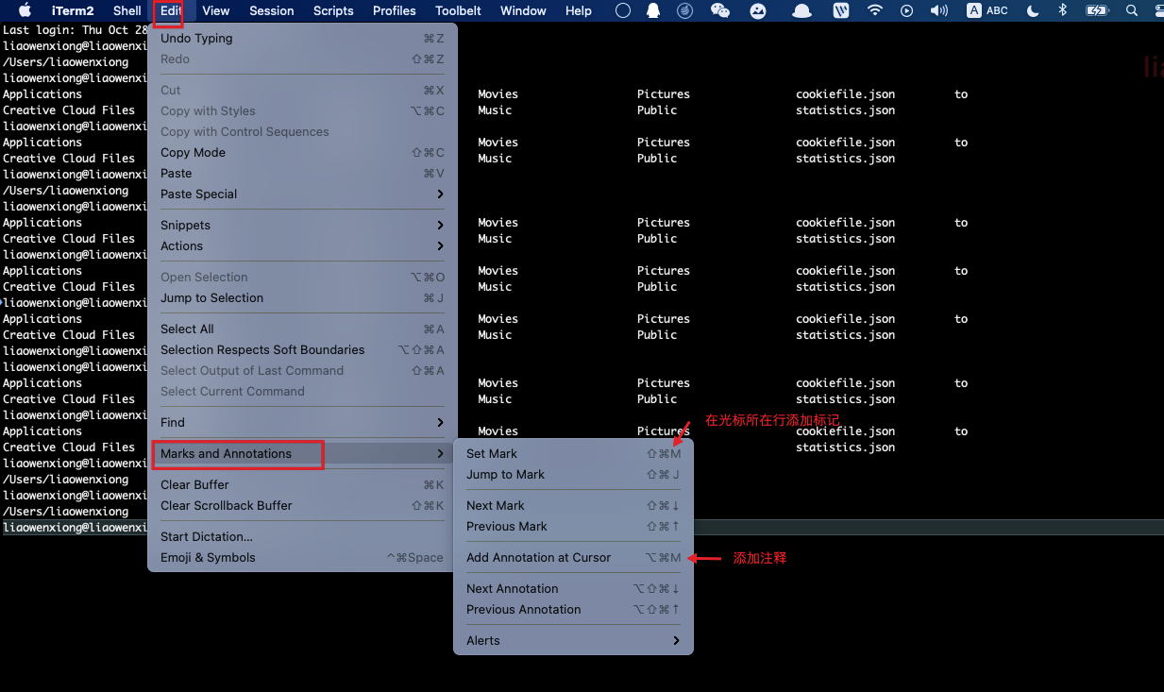Open the Shell menu
The image size is (1164, 692).
[127, 10]
